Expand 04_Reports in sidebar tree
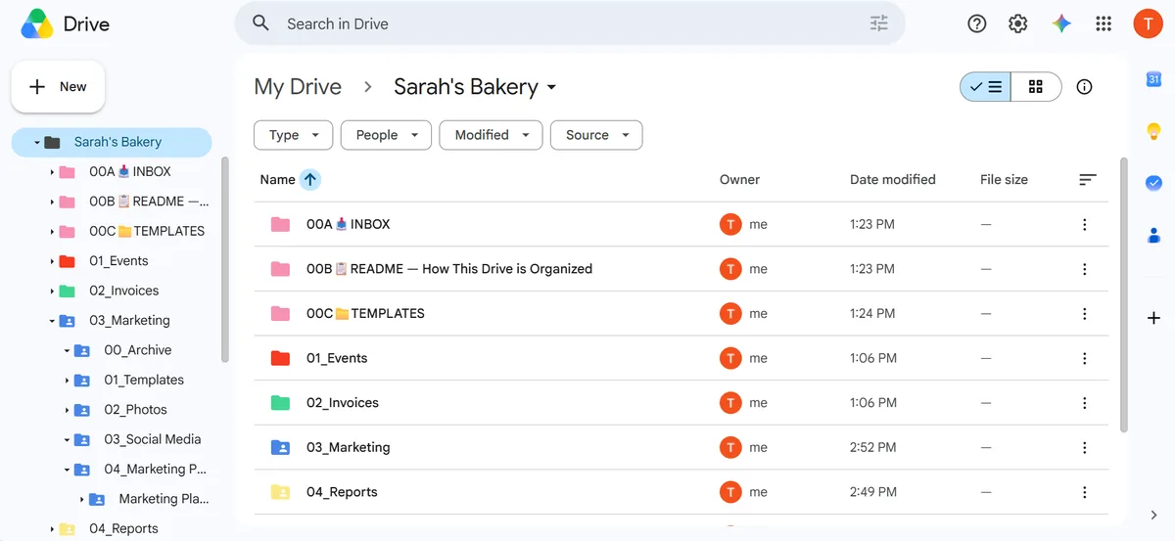 52,529
